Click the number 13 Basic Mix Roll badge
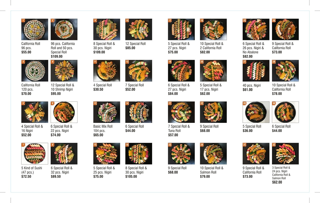 click(x=95, y=103)
